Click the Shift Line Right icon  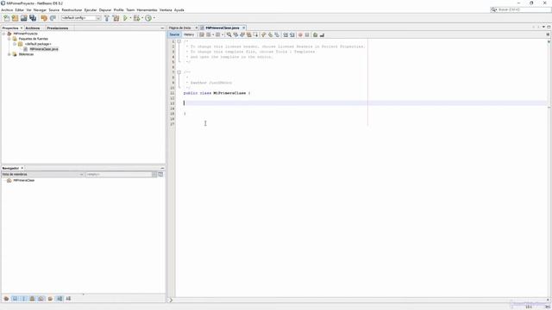pyautogui.click(x=292, y=34)
